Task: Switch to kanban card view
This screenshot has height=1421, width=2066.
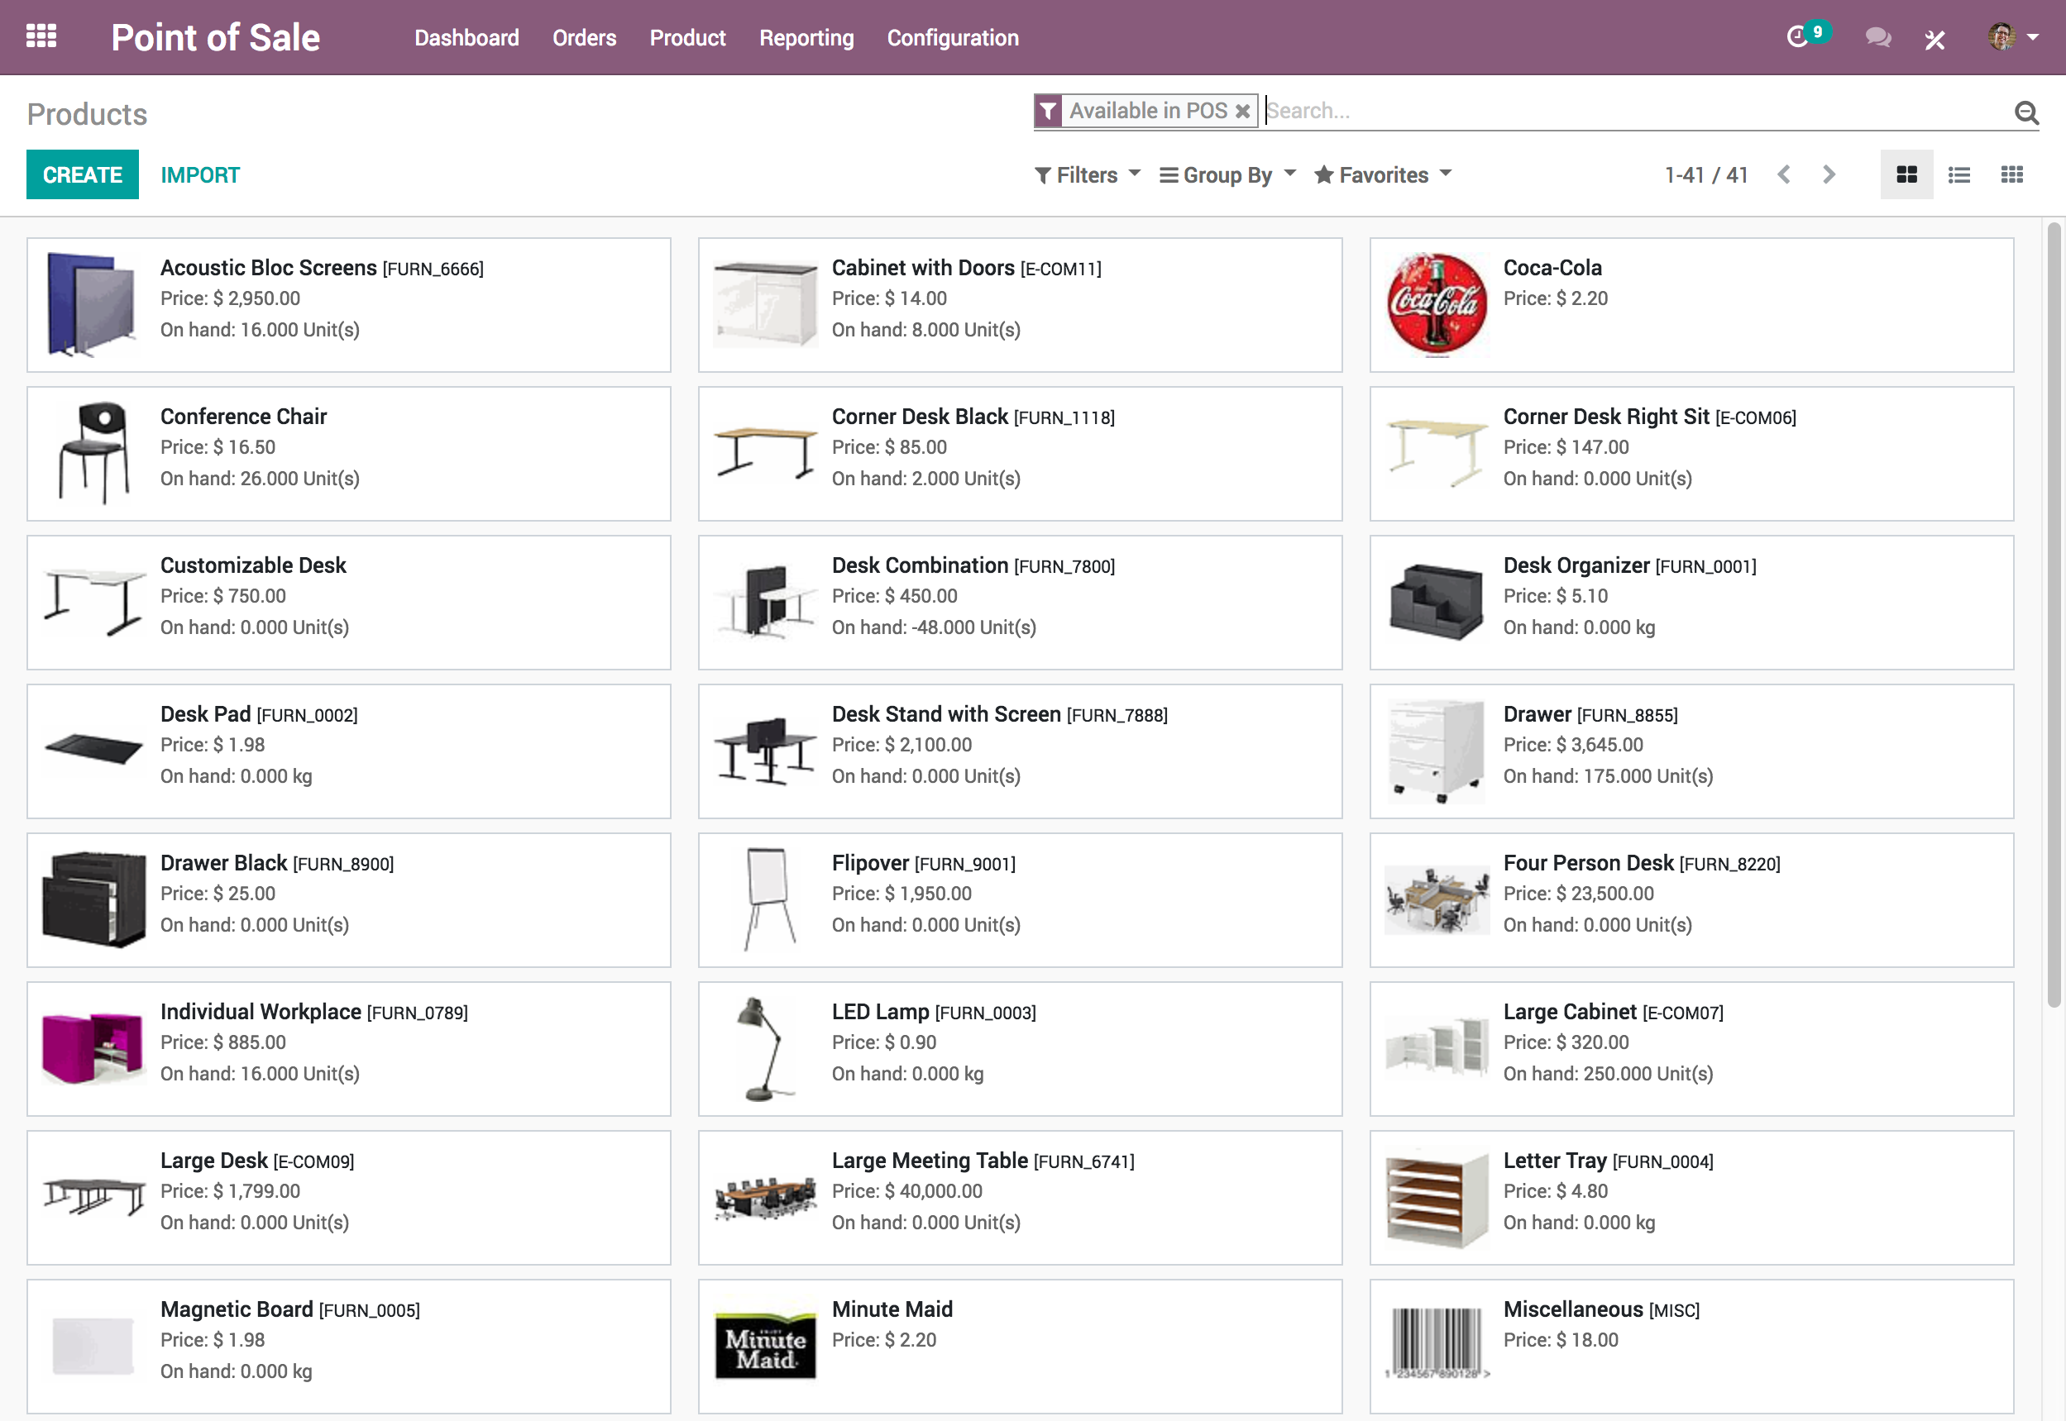Action: coord(1906,174)
